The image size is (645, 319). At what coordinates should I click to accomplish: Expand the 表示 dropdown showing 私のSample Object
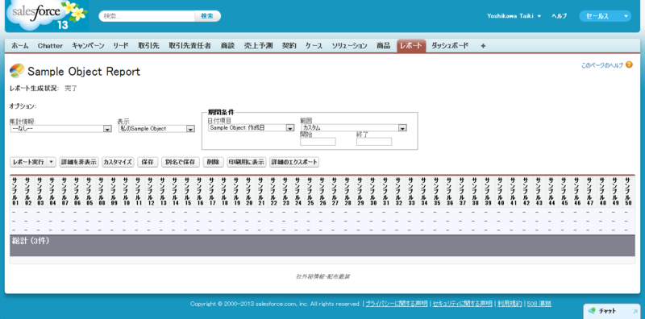[x=156, y=129]
